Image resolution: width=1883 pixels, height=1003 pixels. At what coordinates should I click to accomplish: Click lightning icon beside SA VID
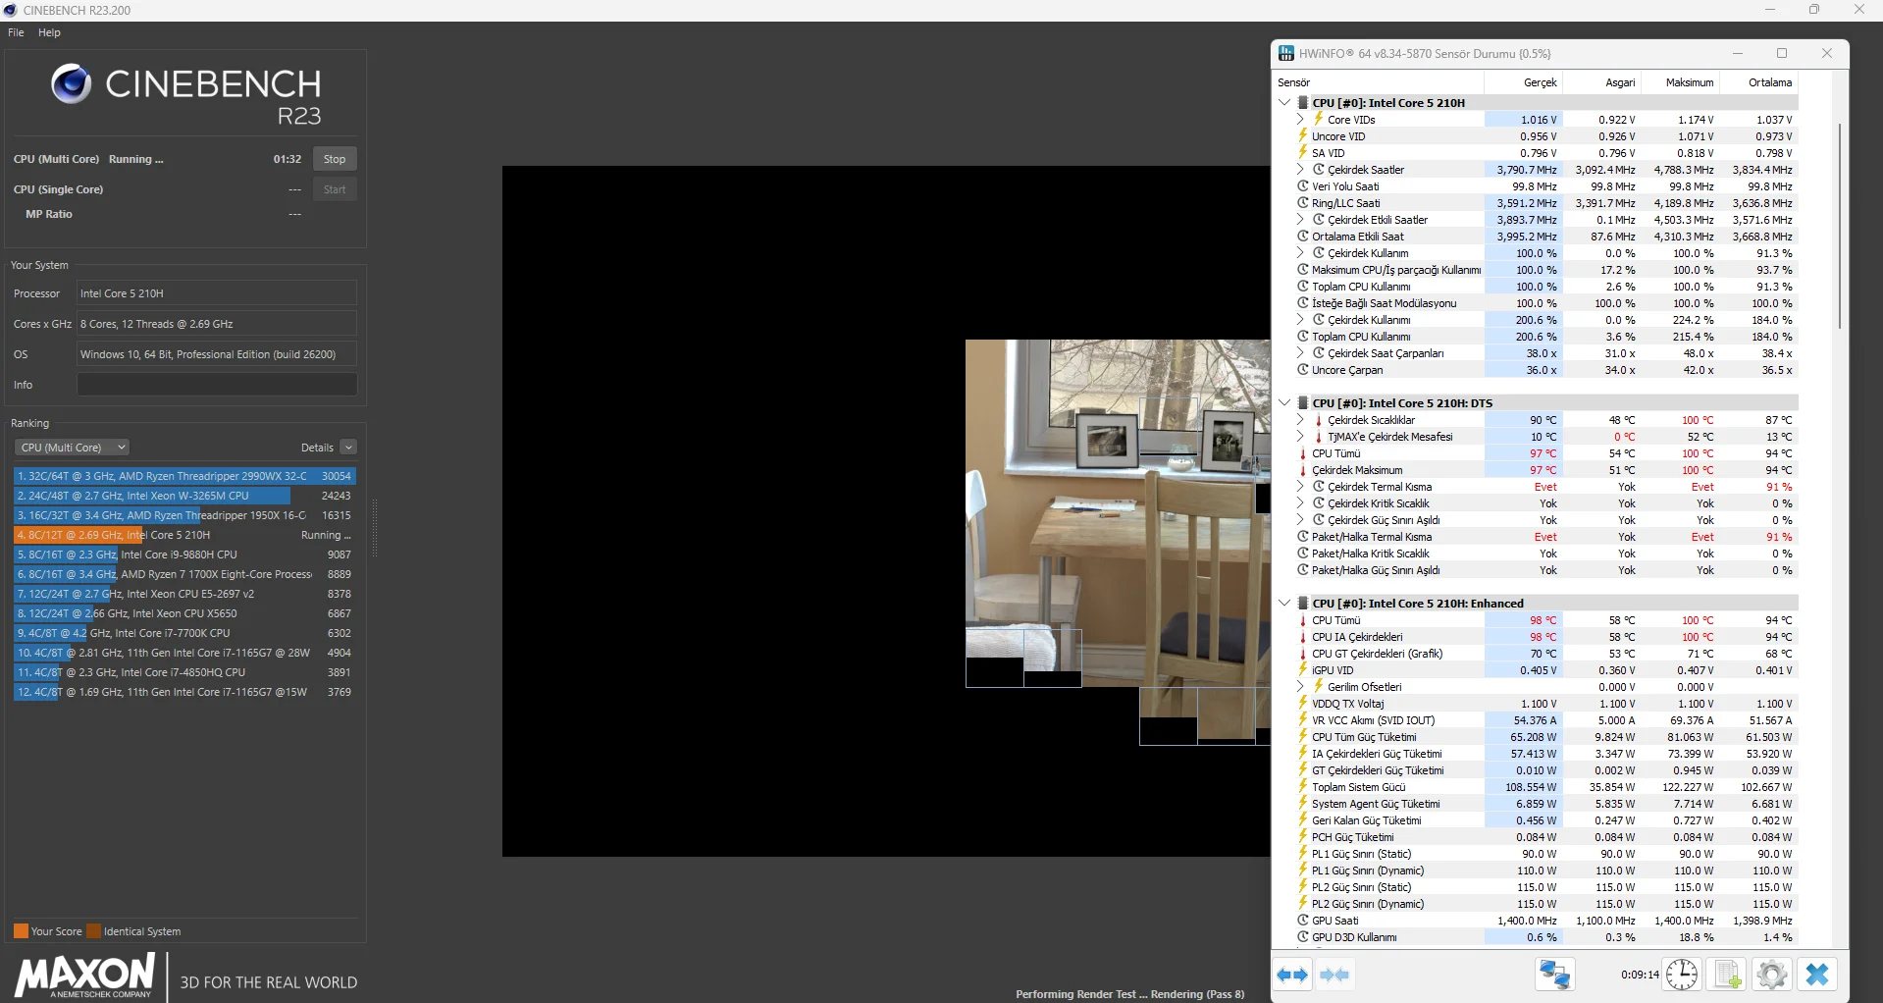tap(1303, 153)
